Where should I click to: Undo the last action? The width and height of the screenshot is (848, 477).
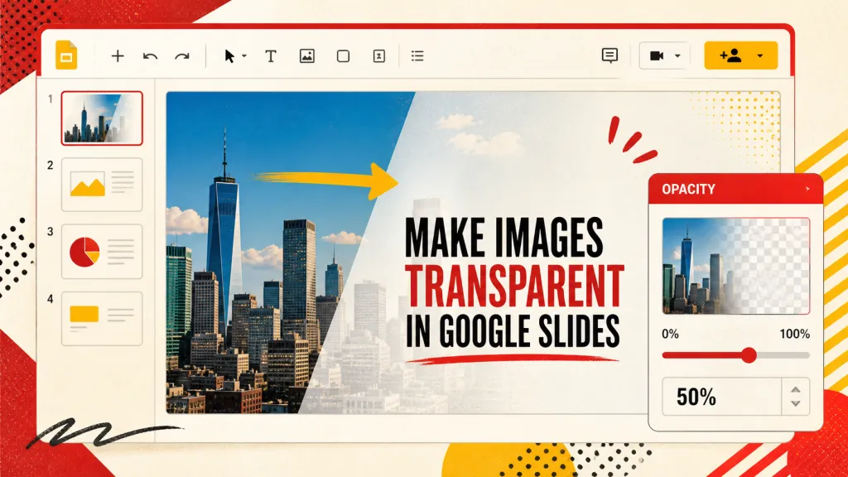150,55
